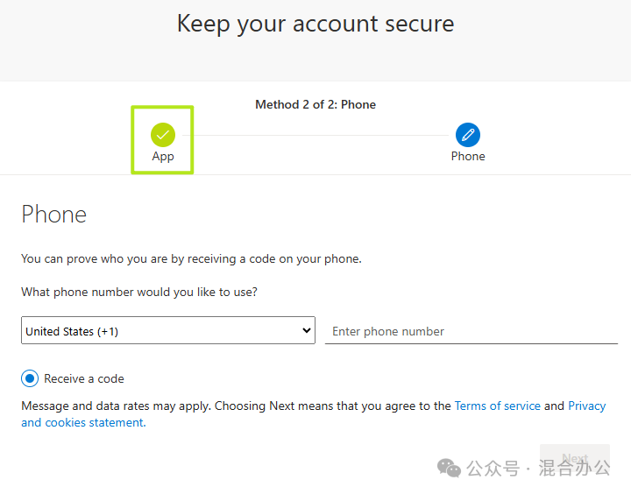Open the Terms of service link
This screenshot has height=494, width=631.
(498, 406)
